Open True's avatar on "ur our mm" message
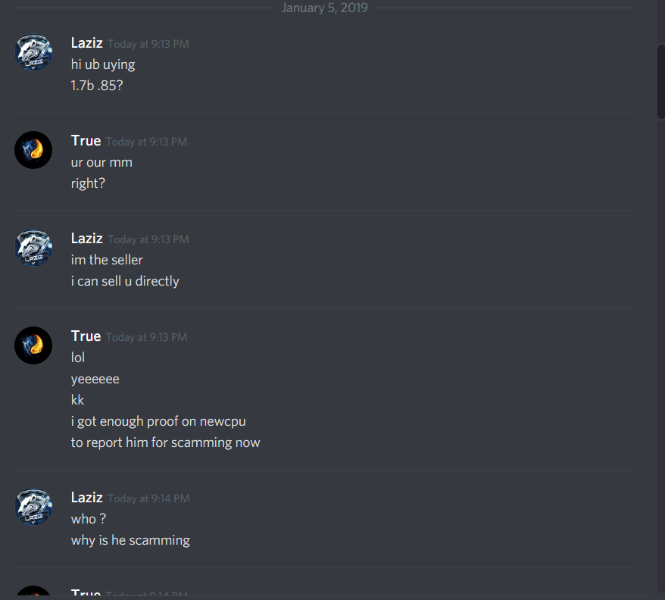 point(33,150)
